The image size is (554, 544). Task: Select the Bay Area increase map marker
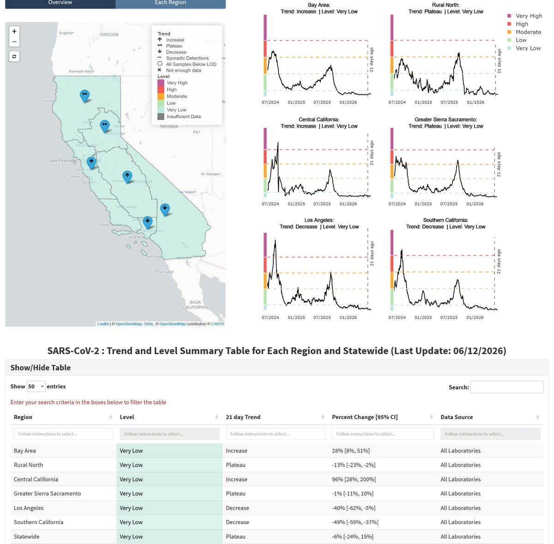[91, 163]
